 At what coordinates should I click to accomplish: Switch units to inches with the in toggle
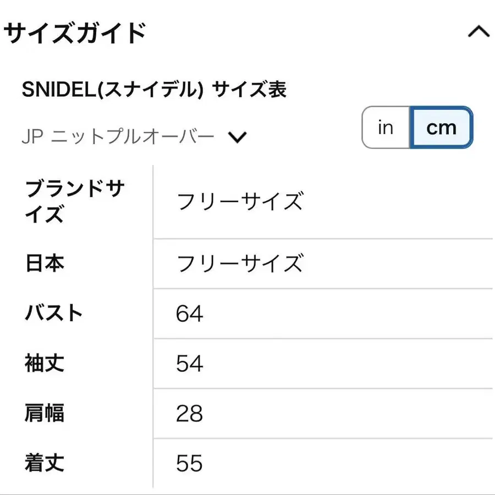pyautogui.click(x=386, y=128)
